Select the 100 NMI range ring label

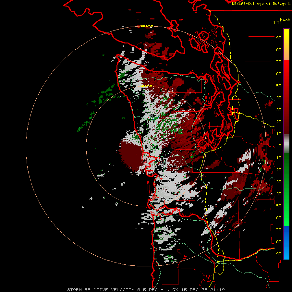point(146,26)
